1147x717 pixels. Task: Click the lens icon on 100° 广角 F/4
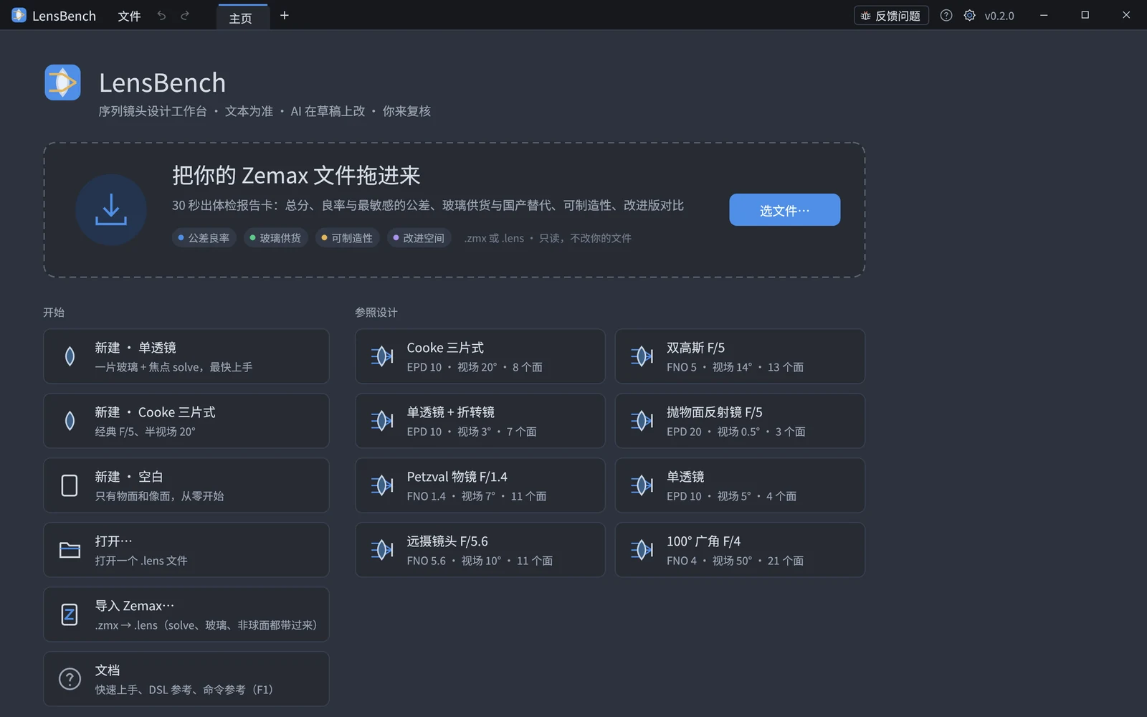[x=642, y=550]
